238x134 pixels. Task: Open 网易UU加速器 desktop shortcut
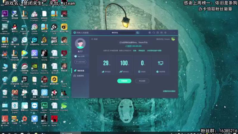coord(15,42)
